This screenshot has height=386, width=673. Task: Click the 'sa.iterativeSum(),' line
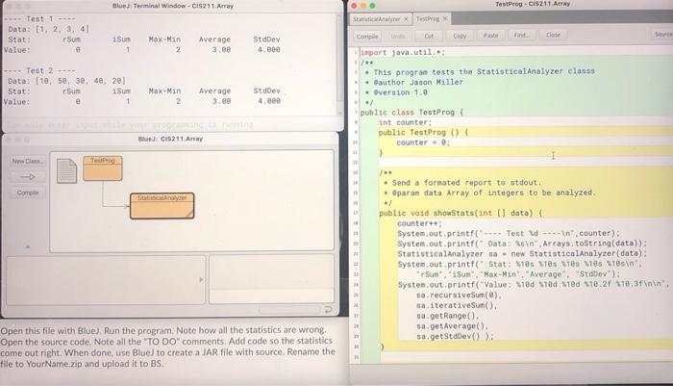click(x=457, y=305)
